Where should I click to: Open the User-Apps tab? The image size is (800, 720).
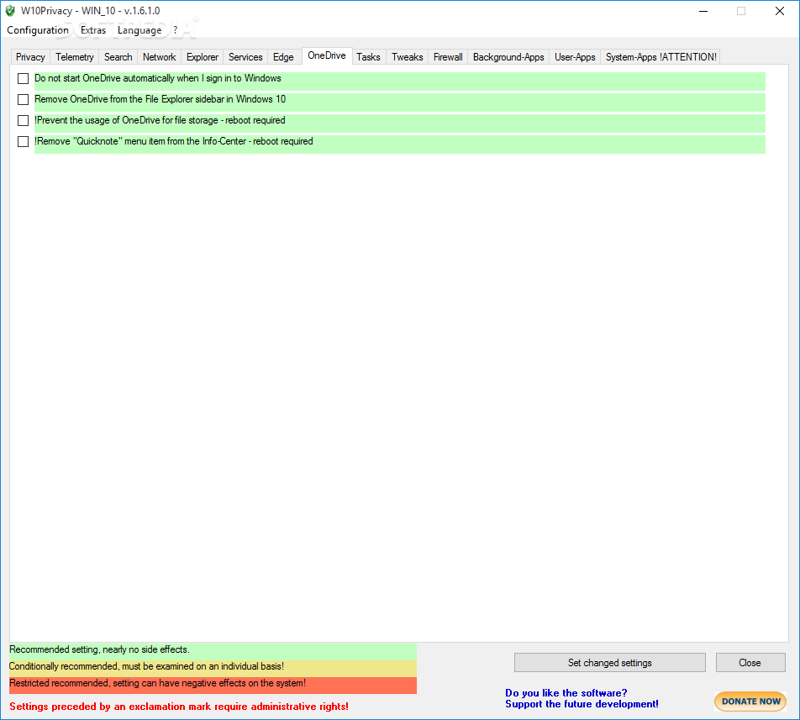pyautogui.click(x=575, y=57)
